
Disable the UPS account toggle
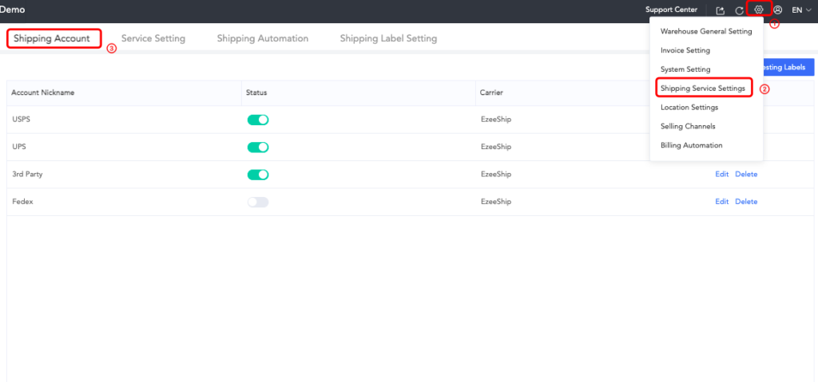(258, 147)
